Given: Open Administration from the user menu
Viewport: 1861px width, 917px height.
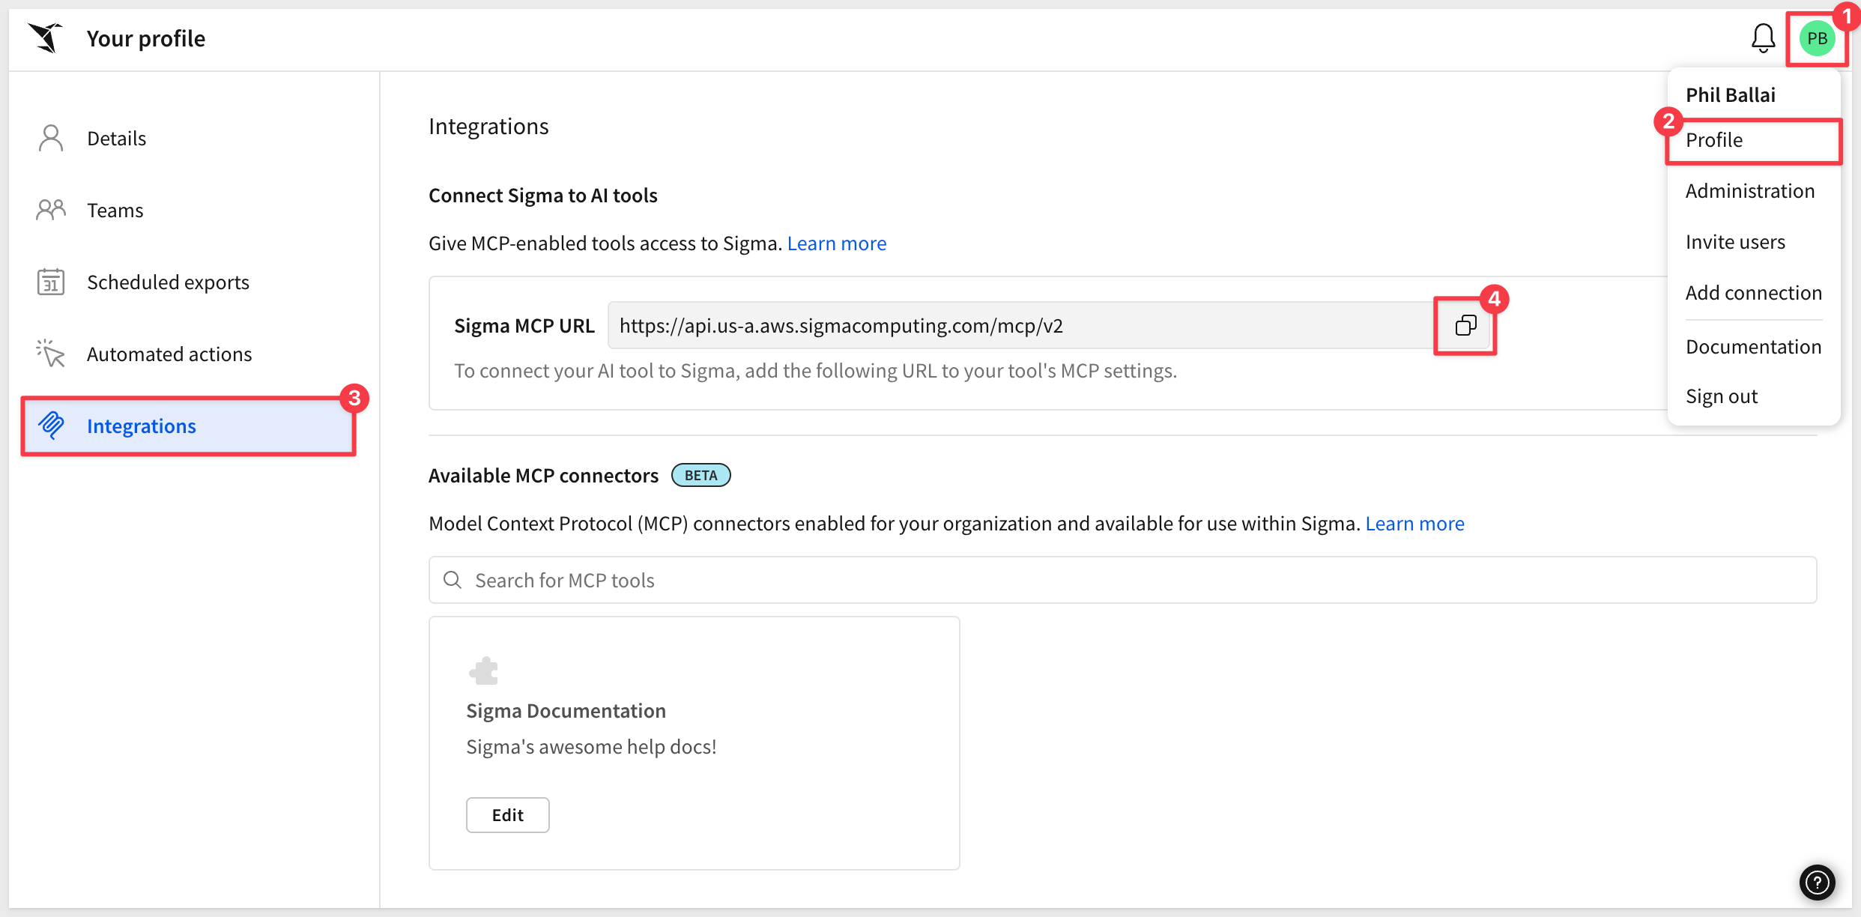Looking at the screenshot, I should [x=1750, y=191].
